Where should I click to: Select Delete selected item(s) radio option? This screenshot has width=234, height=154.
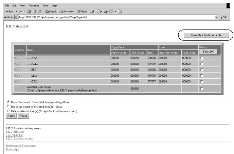click(x=8, y=111)
